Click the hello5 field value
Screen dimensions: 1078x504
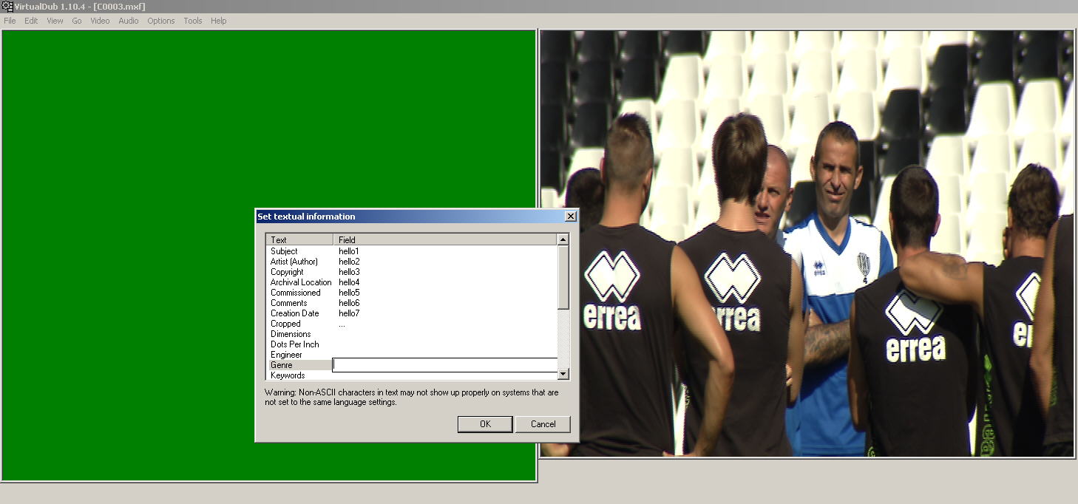[349, 293]
